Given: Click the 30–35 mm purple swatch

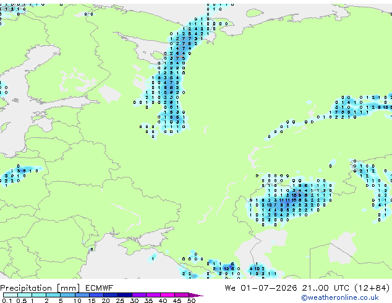Looking at the screenshot, I should [138, 295].
